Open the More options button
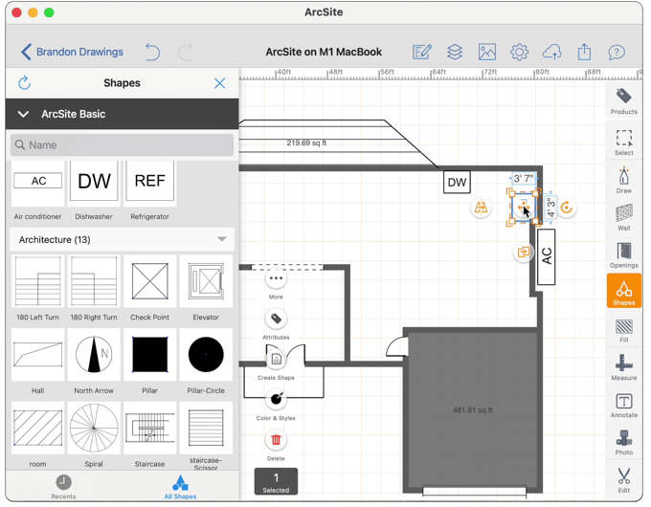 pos(276,279)
